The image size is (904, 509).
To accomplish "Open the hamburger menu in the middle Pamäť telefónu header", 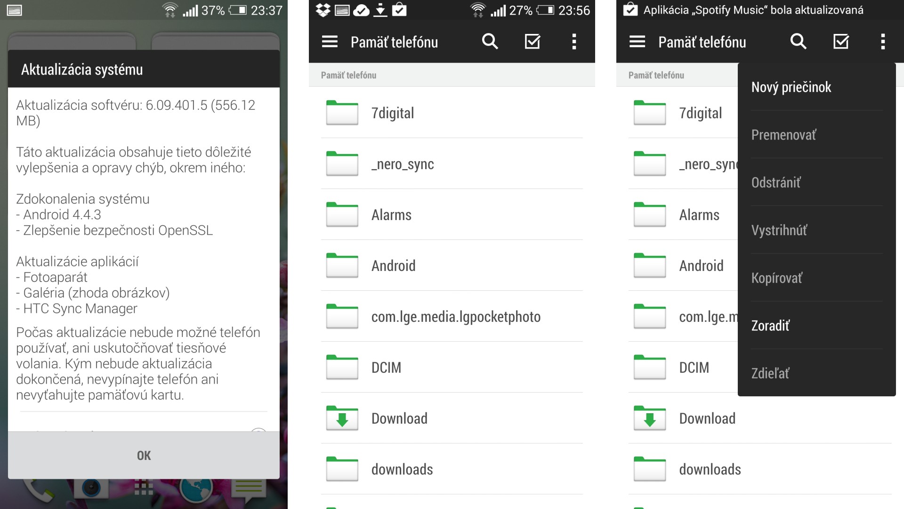I will click(330, 41).
